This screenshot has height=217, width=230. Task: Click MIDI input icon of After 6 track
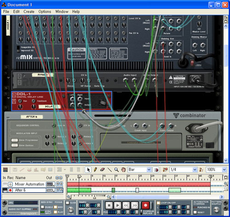[x=5, y=190]
